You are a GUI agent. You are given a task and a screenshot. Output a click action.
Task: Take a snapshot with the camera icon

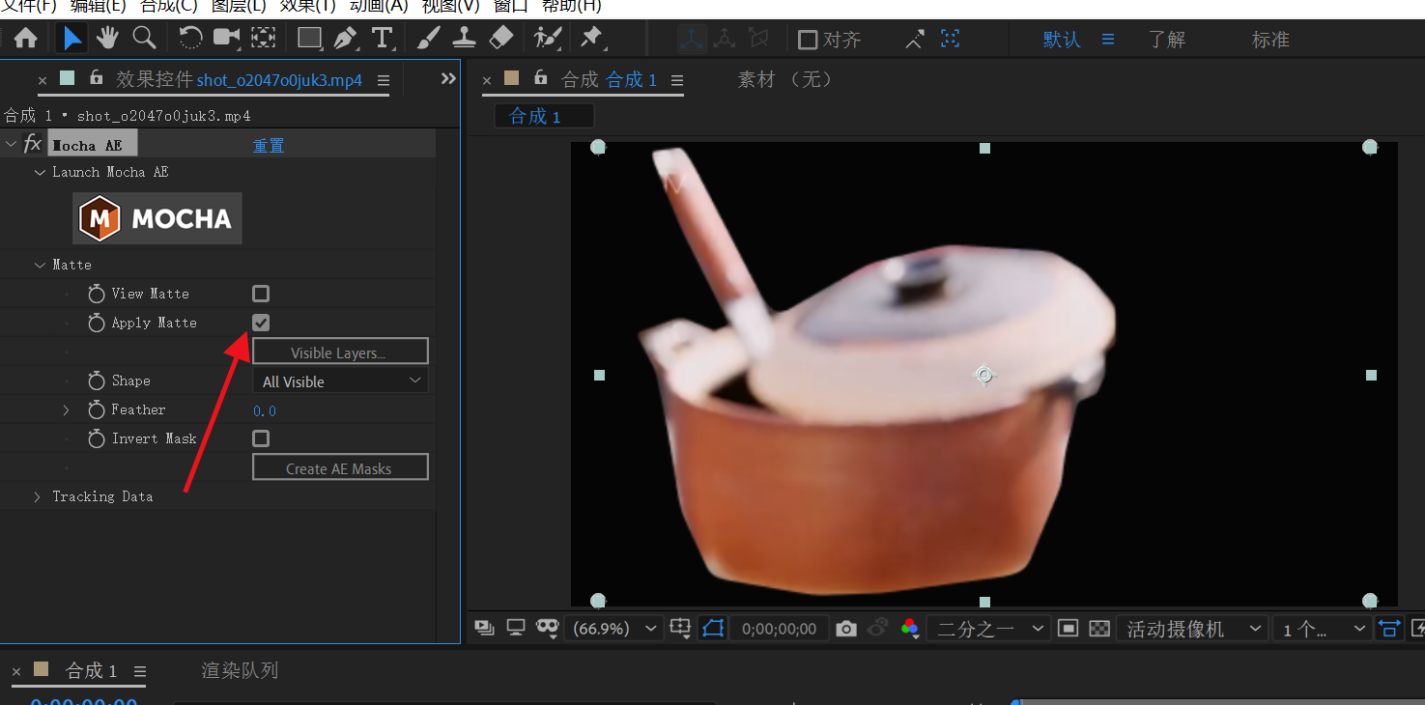[x=846, y=629]
